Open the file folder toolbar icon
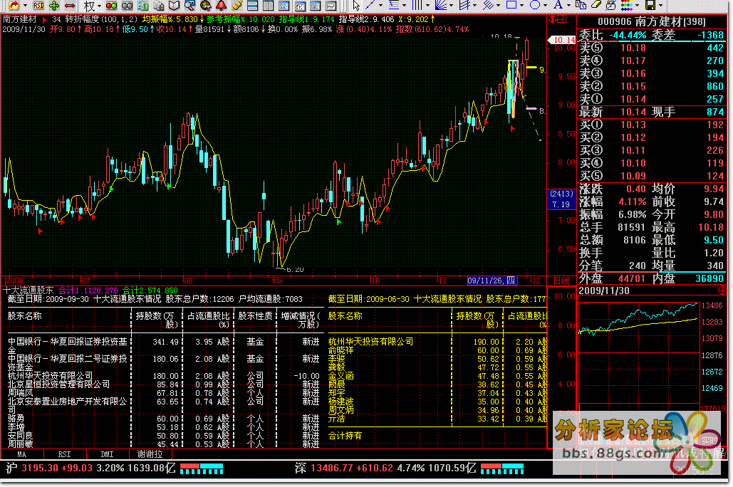The image size is (733, 487). (14, 6)
